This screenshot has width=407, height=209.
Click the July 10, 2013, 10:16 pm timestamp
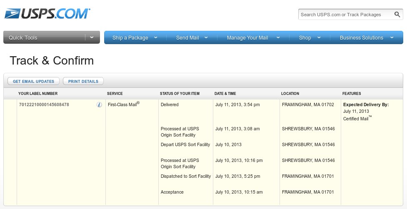click(239, 160)
